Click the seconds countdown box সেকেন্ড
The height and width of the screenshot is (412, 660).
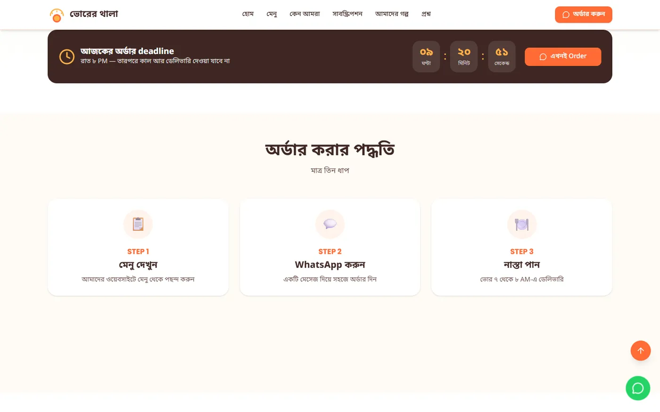(x=502, y=57)
